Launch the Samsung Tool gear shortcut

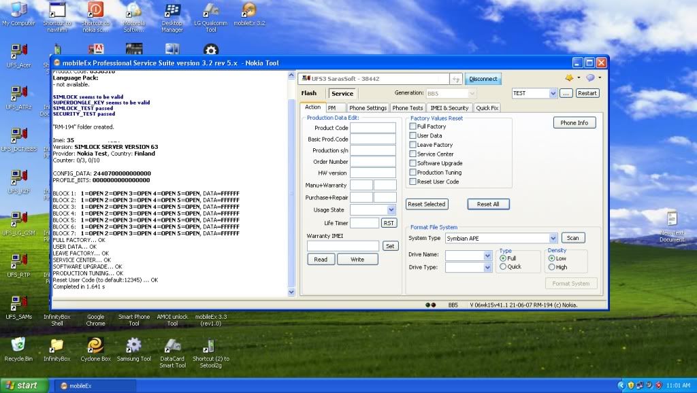(133, 349)
